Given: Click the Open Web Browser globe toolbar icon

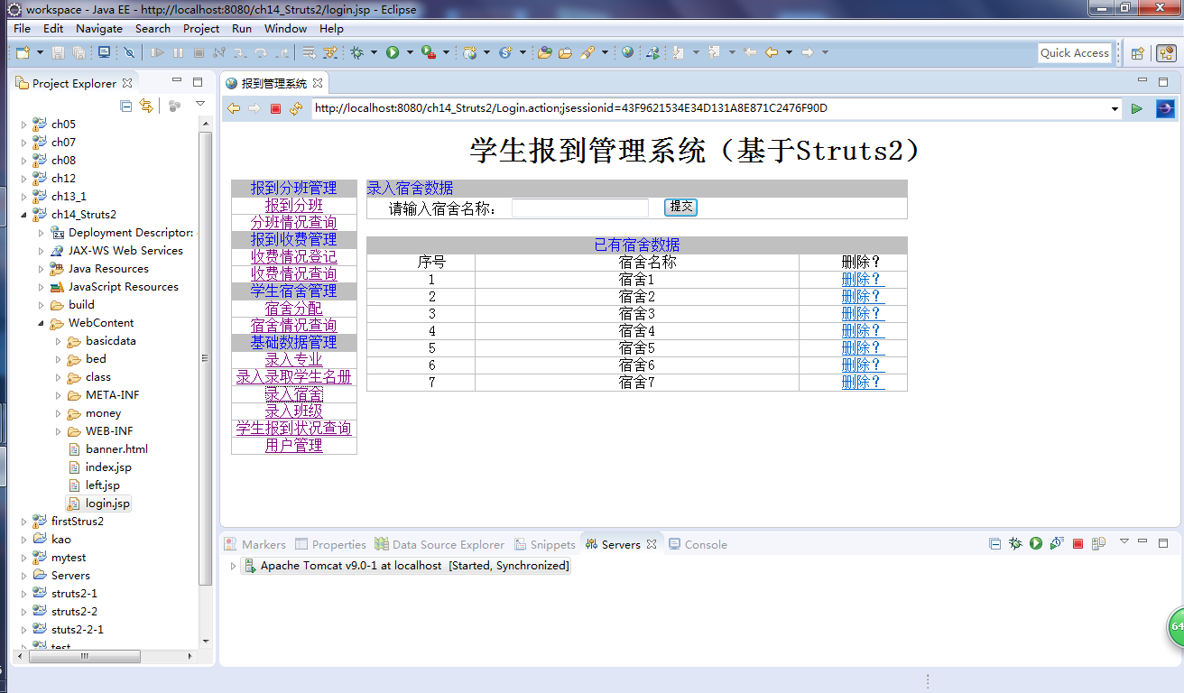Looking at the screenshot, I should [x=627, y=52].
